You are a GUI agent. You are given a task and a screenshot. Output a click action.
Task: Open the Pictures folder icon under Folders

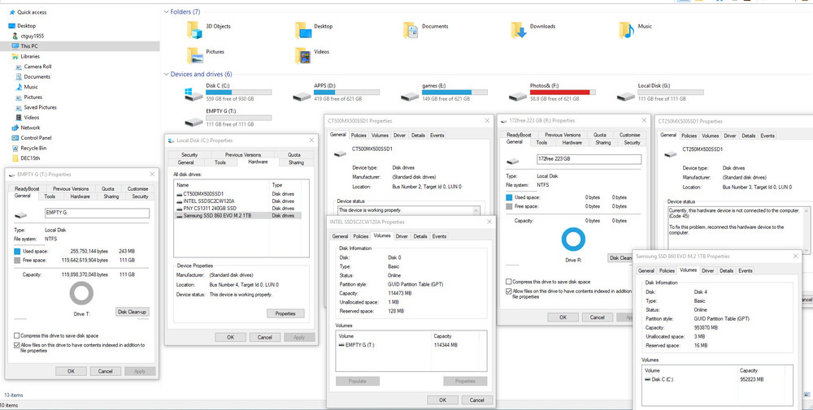point(194,55)
